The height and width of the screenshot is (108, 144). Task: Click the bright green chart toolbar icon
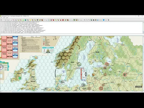tap(23, 20)
